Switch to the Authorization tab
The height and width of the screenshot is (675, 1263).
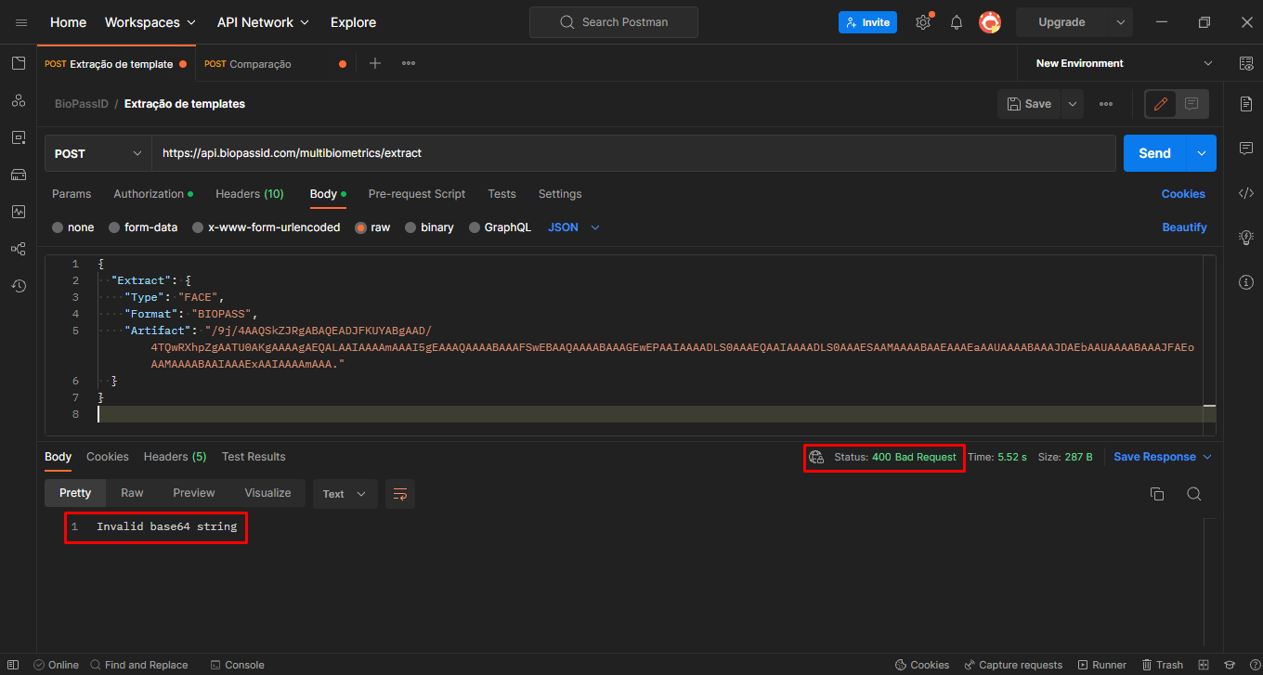(153, 194)
